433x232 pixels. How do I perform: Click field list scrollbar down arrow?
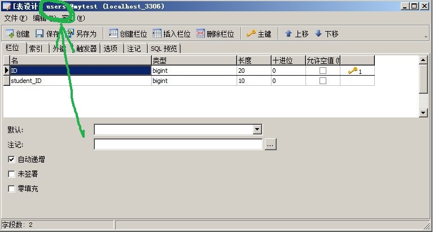click(423, 112)
